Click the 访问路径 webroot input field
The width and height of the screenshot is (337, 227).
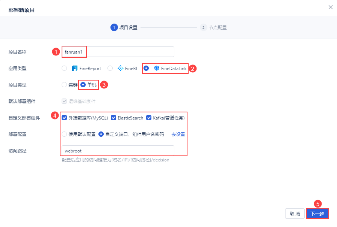click(118, 151)
